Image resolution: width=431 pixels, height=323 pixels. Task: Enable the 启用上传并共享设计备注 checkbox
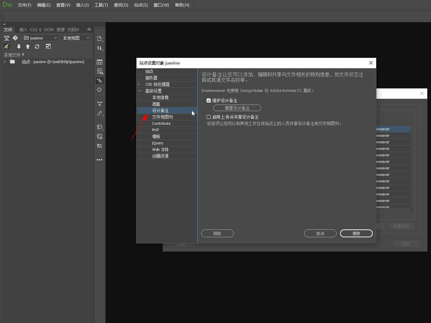click(209, 117)
